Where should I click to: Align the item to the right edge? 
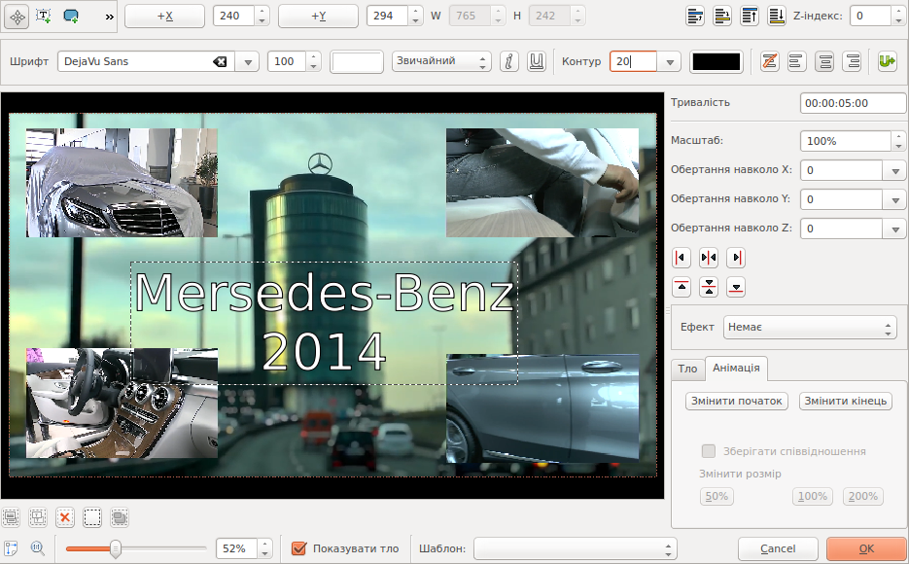pyautogui.click(x=736, y=258)
